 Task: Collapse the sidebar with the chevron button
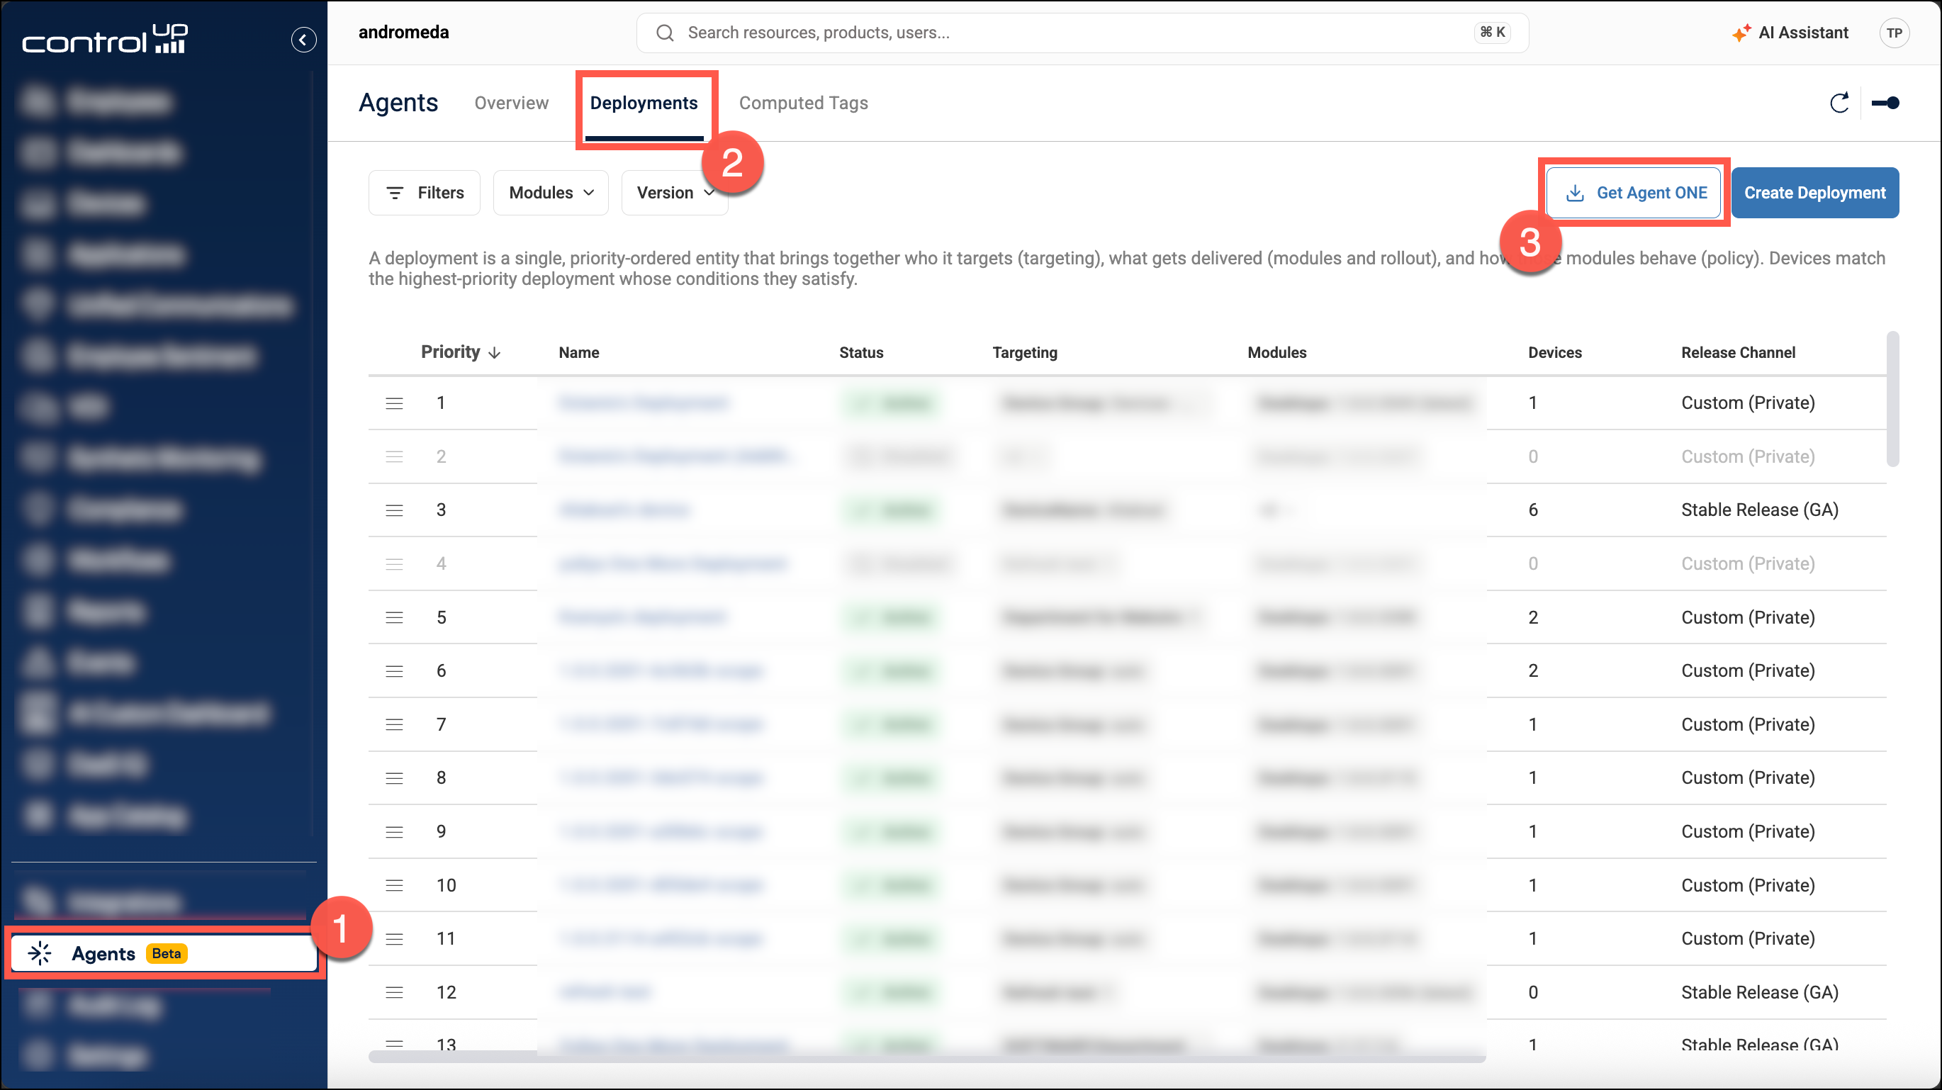[x=303, y=39]
